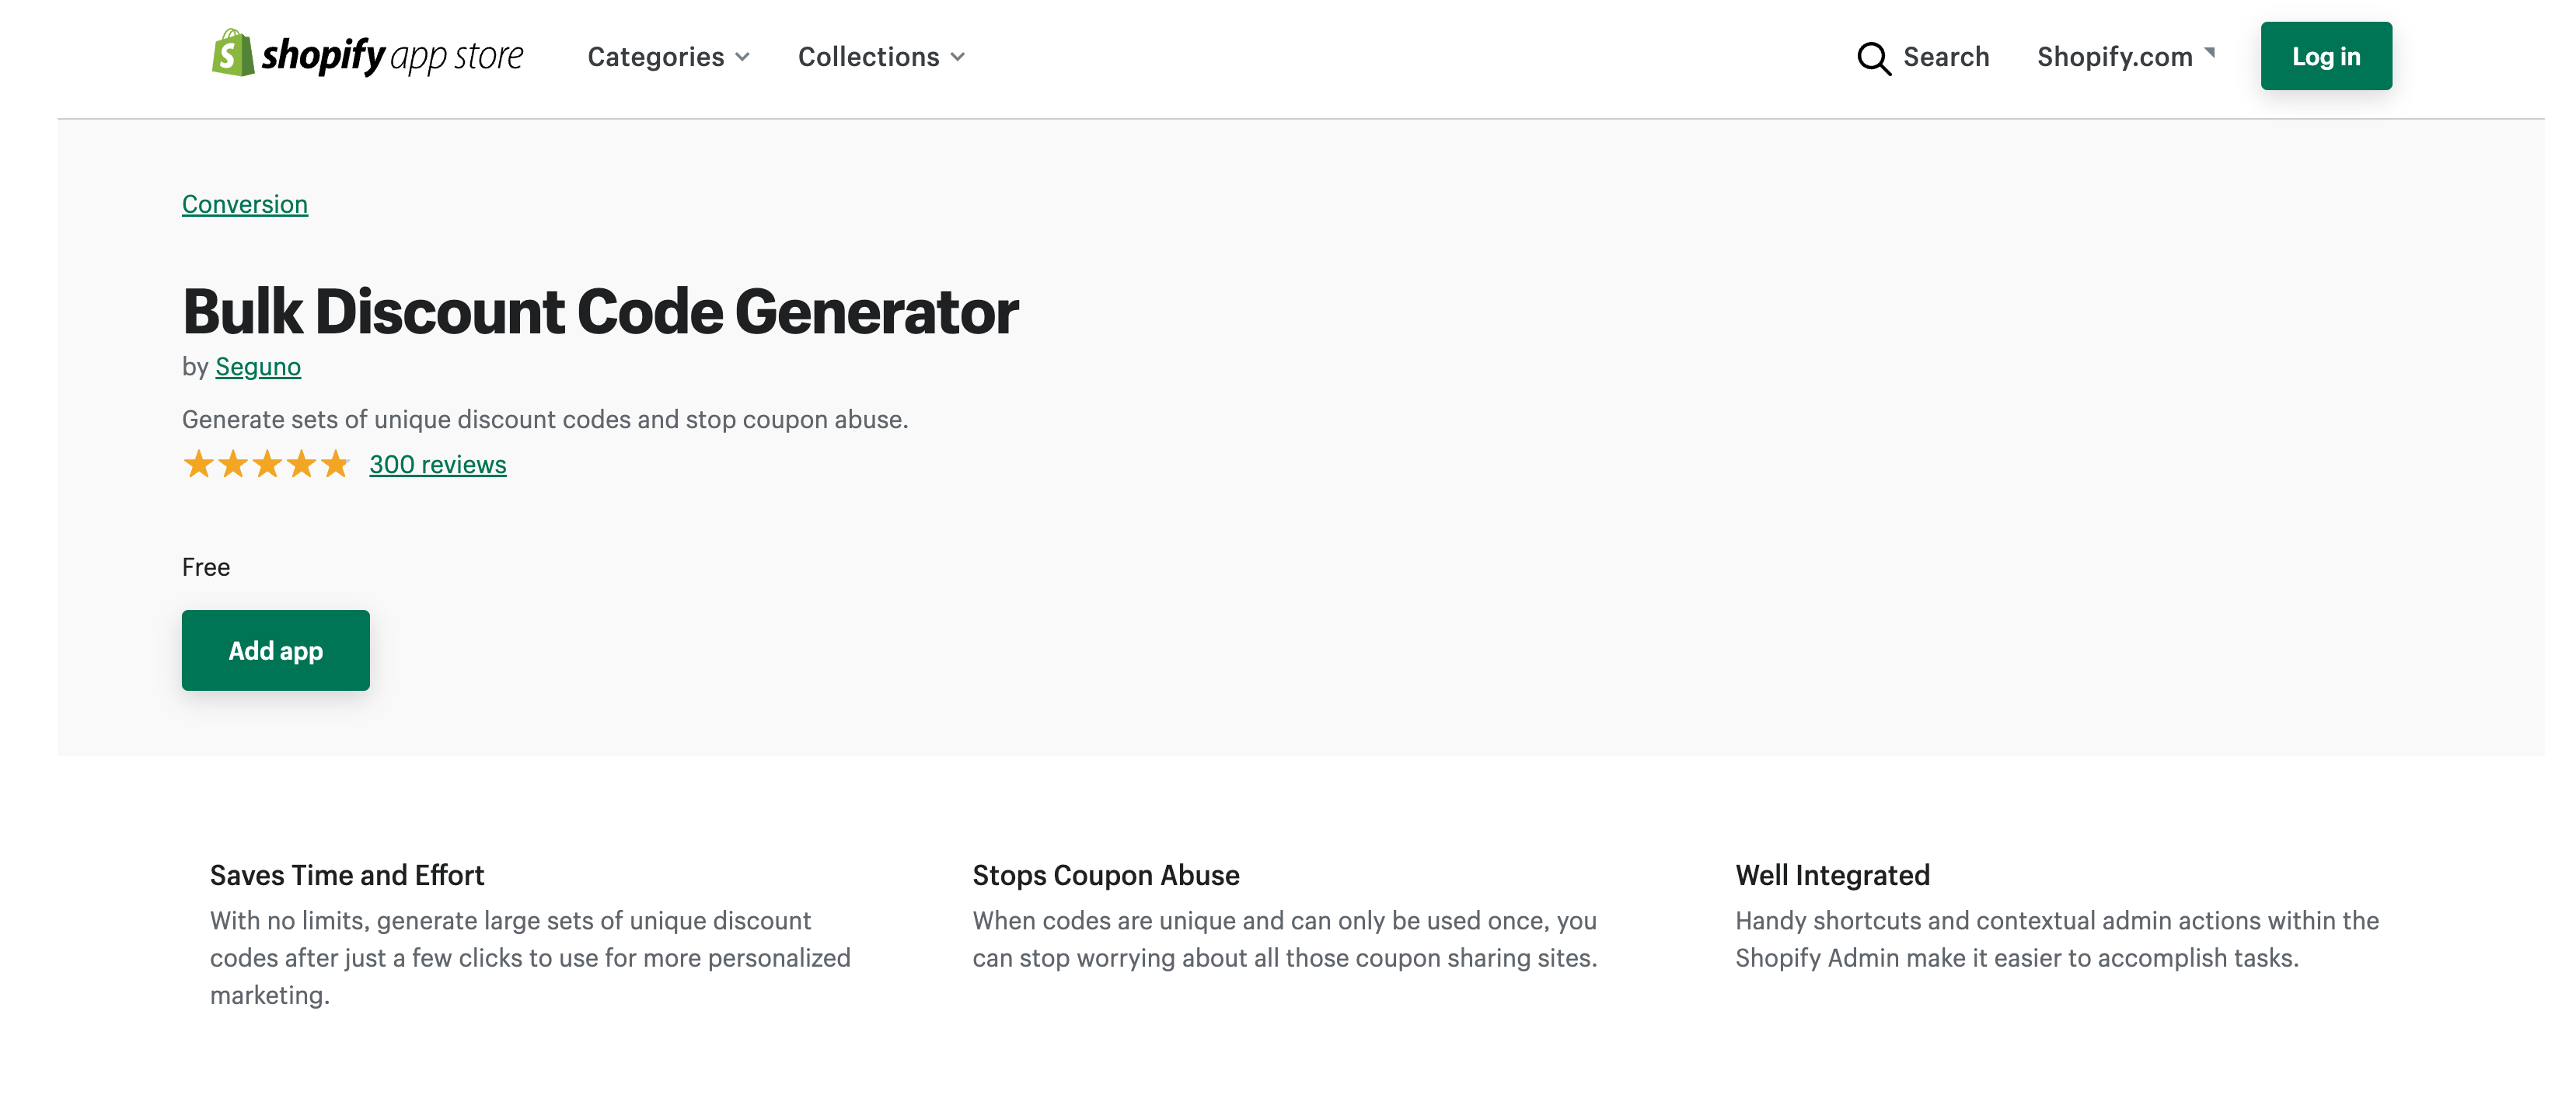Open the 300 reviews link
The width and height of the screenshot is (2576, 1119).
click(437, 464)
